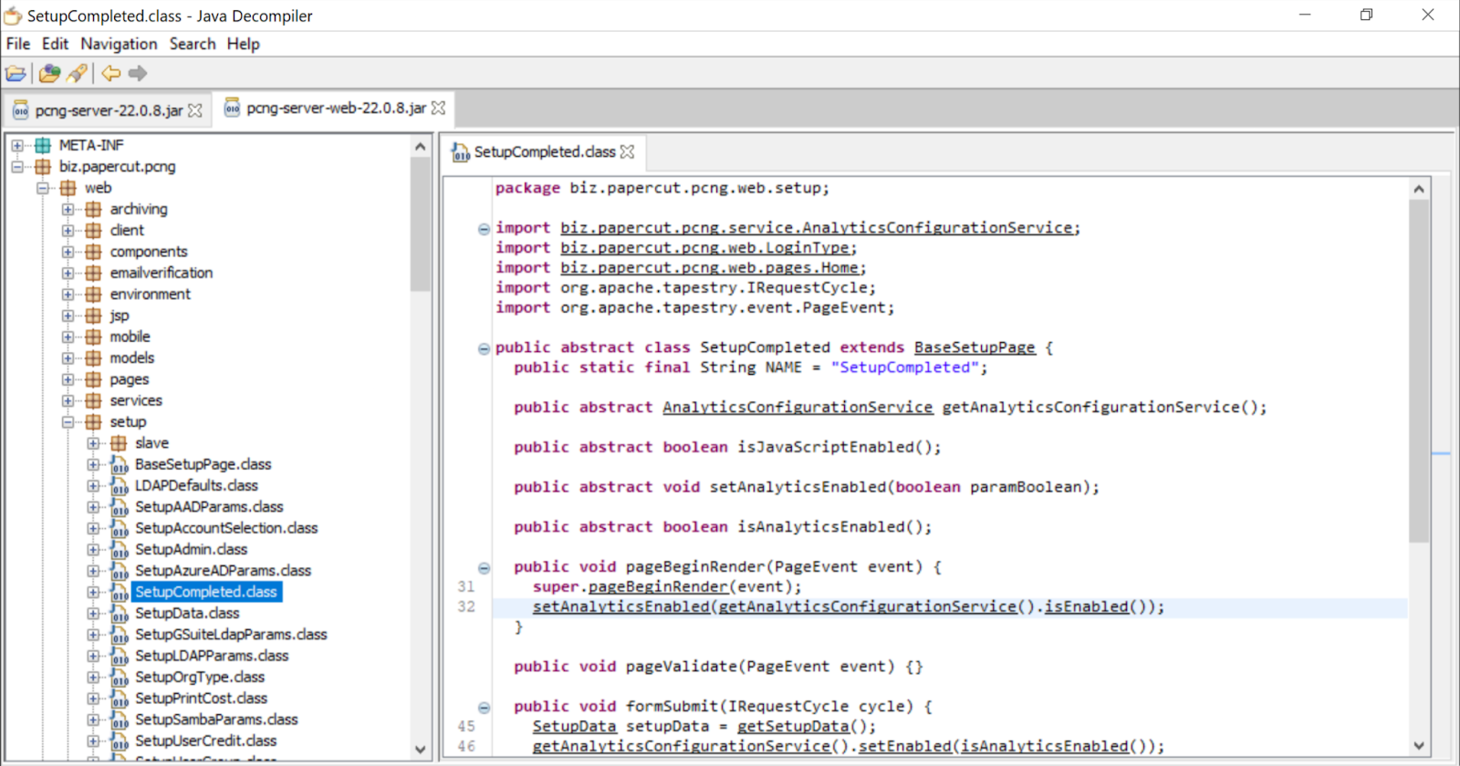1460x766 pixels.
Task: Click the Open Type toolbar icon
Action: pos(50,74)
